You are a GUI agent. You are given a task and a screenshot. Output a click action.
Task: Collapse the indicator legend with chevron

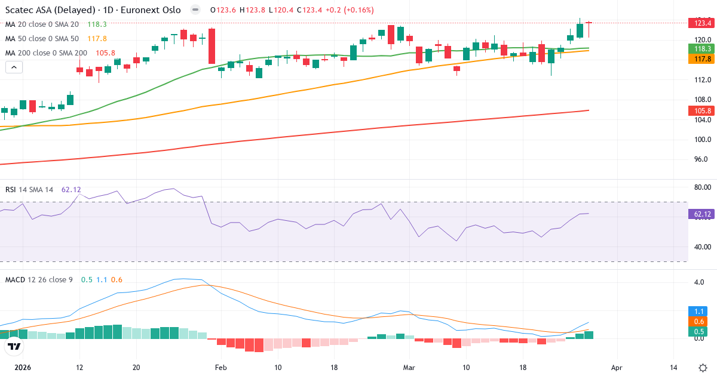point(14,67)
